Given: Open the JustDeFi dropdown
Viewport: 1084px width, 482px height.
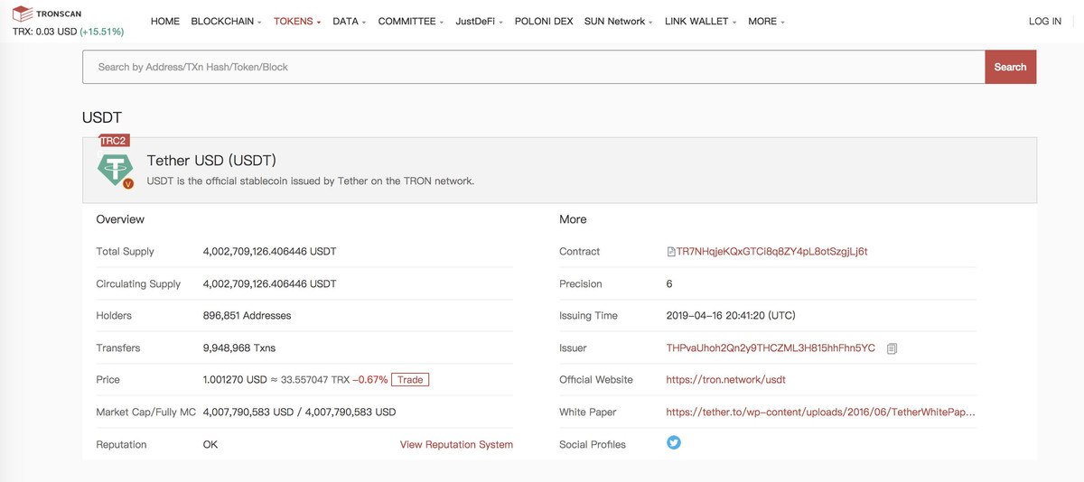Looking at the screenshot, I should [x=479, y=21].
